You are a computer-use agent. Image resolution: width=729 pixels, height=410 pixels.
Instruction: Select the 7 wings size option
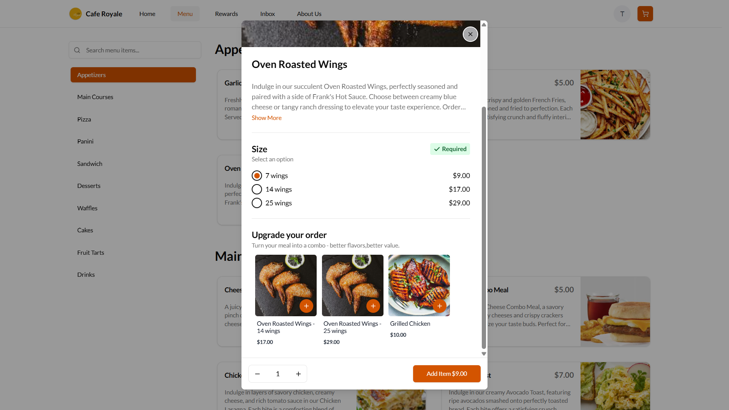coord(257,176)
